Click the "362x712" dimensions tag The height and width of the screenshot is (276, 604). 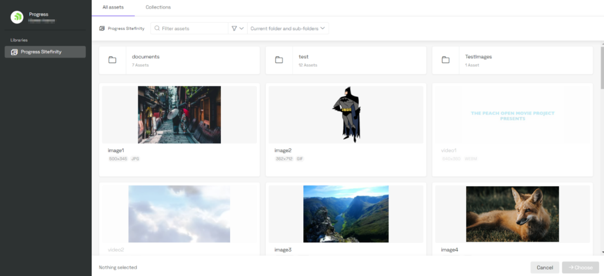284,159
